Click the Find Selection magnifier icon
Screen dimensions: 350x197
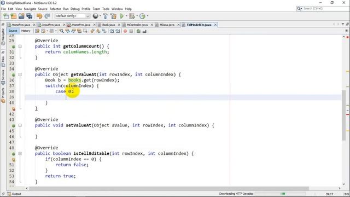61,31
